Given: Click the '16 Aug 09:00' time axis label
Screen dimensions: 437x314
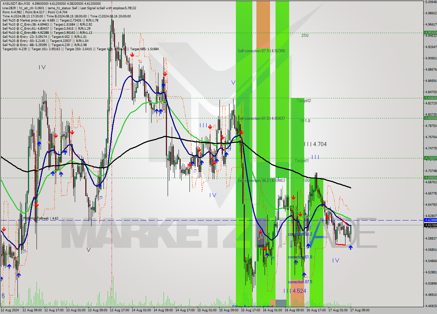Looking at the screenshot, I should 295,311.
